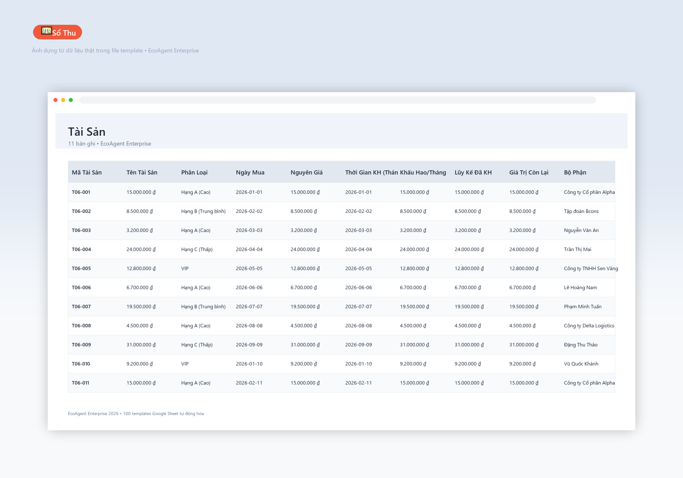Select the Nguyên Giá column header
Screen dimensions: 683x478
[307, 172]
